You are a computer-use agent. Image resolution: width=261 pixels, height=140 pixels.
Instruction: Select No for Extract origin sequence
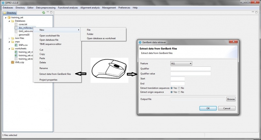click(x=179, y=92)
